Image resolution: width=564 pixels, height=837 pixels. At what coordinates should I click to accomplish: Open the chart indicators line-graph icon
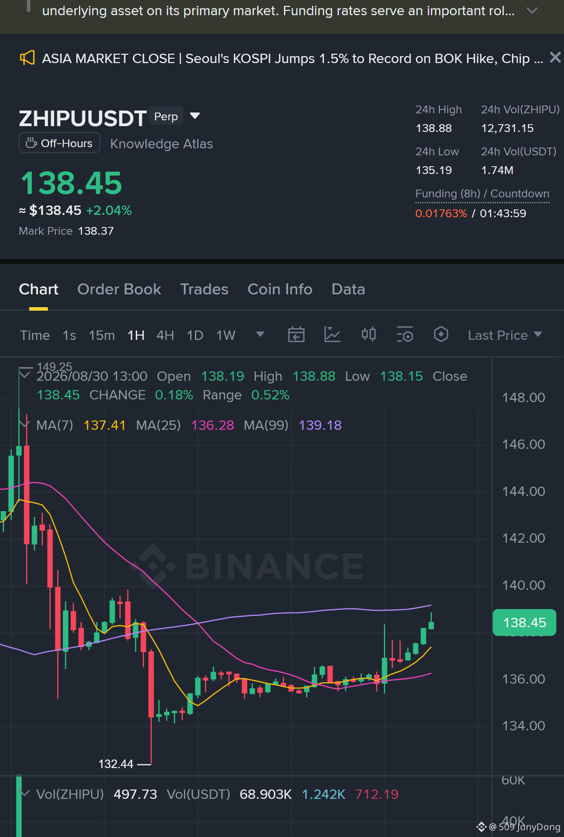click(x=332, y=334)
